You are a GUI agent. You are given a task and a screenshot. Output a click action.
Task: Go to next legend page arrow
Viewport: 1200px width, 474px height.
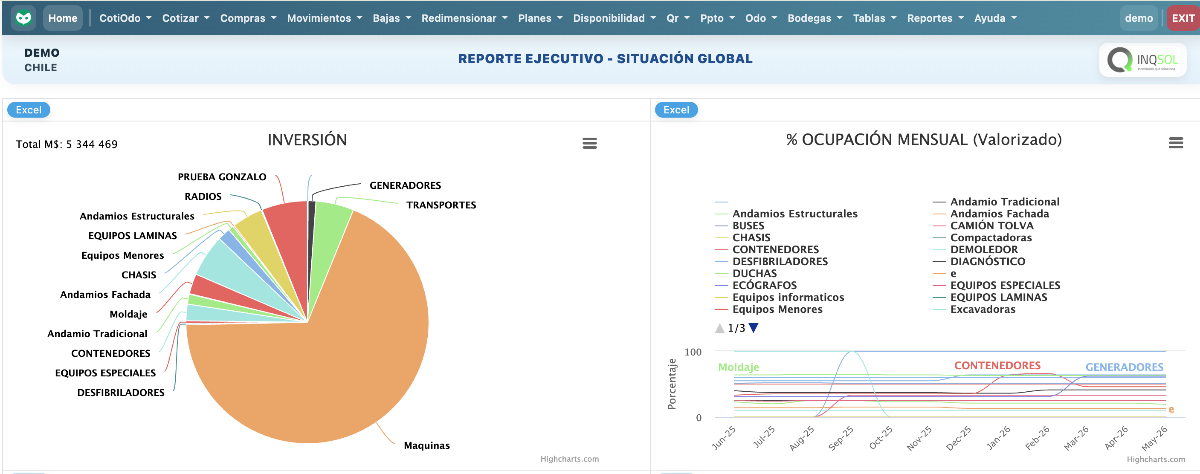coord(753,328)
